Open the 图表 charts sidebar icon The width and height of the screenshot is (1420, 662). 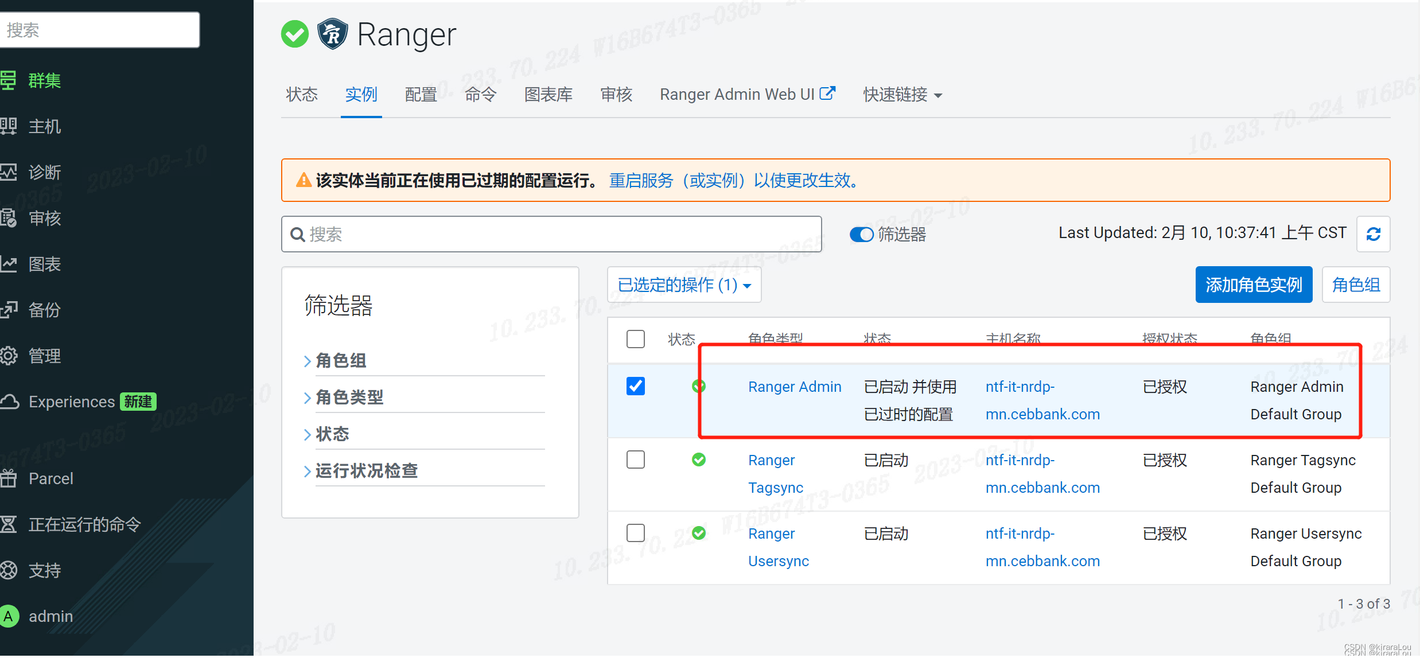pyautogui.click(x=9, y=264)
